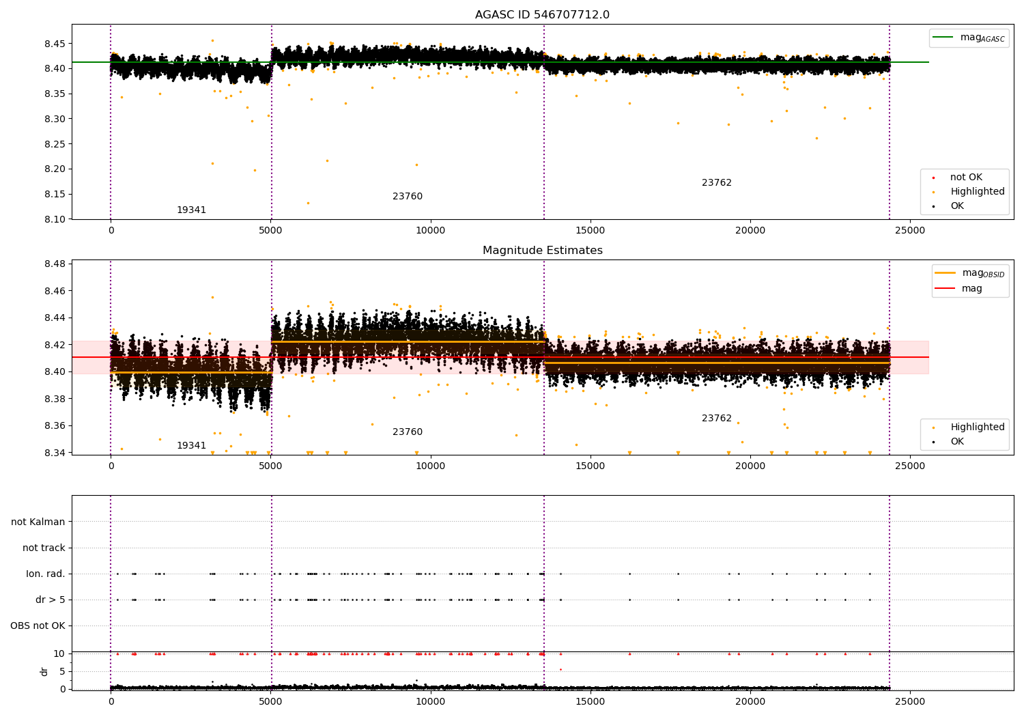Click y-tick 8.44 on the middle plot
Viewport: 1024px width, 717px height.
click(x=55, y=318)
